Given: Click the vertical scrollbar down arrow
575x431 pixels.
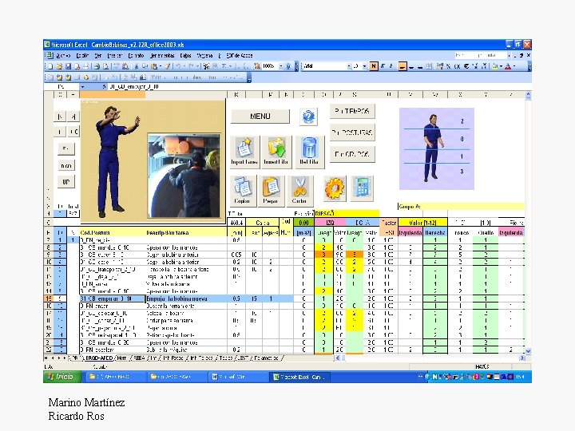Looking at the screenshot, I should tap(528, 351).
